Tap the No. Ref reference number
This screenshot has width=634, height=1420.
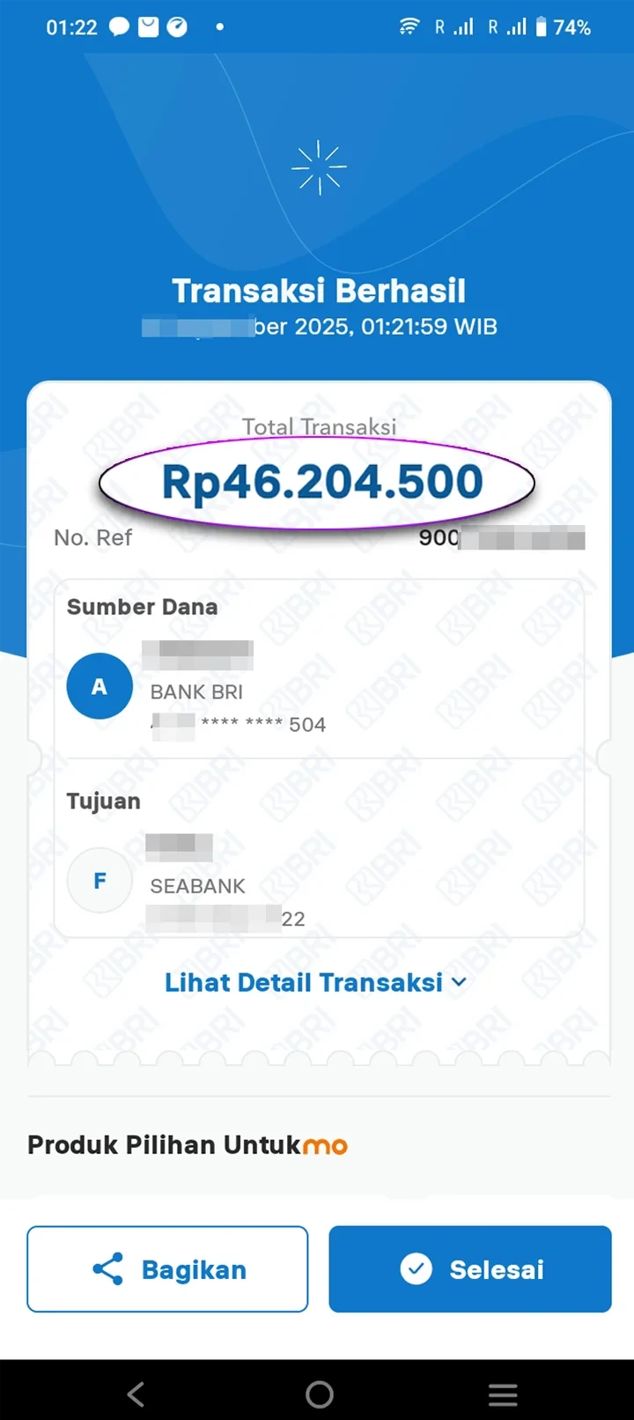[500, 537]
